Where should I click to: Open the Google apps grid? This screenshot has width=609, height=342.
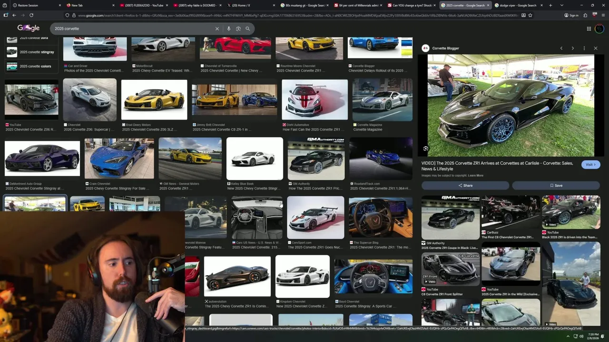coord(589,28)
